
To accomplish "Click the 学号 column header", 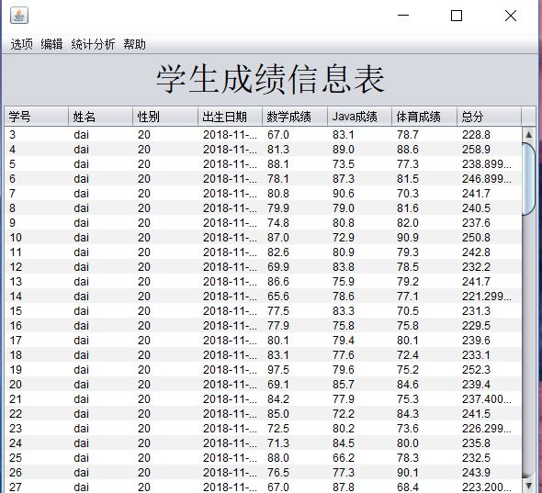I will pos(37,117).
